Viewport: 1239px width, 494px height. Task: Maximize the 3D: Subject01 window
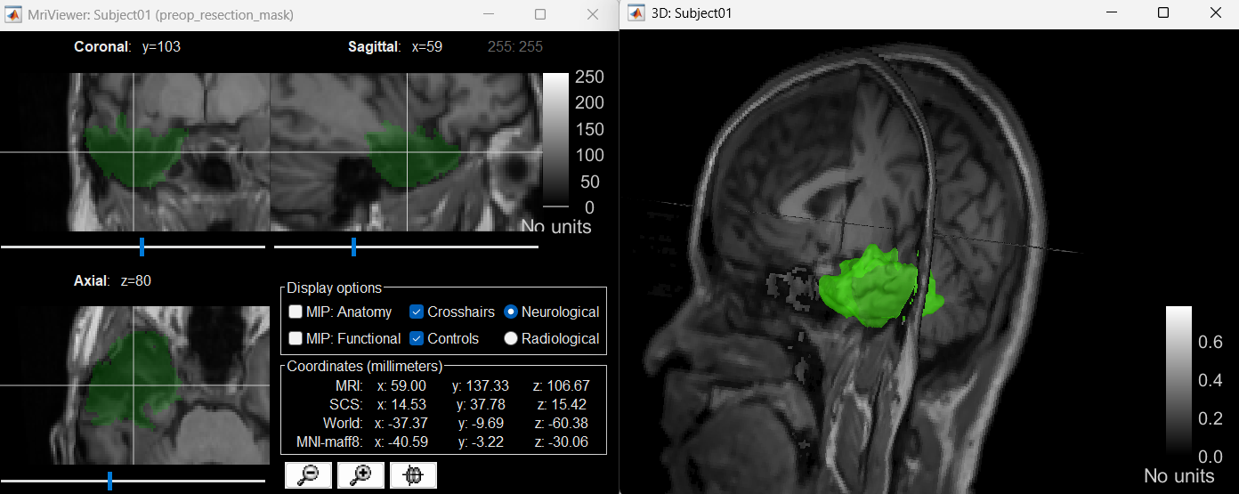pyautogui.click(x=1162, y=13)
